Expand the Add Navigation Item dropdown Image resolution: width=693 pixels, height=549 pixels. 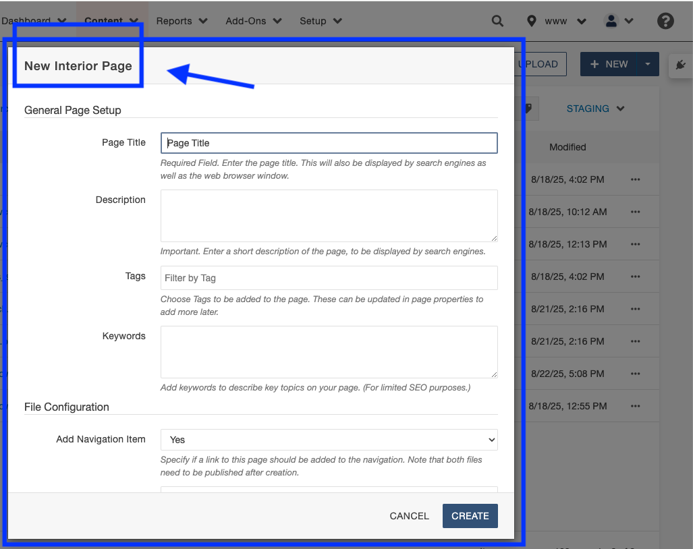pyautogui.click(x=329, y=440)
